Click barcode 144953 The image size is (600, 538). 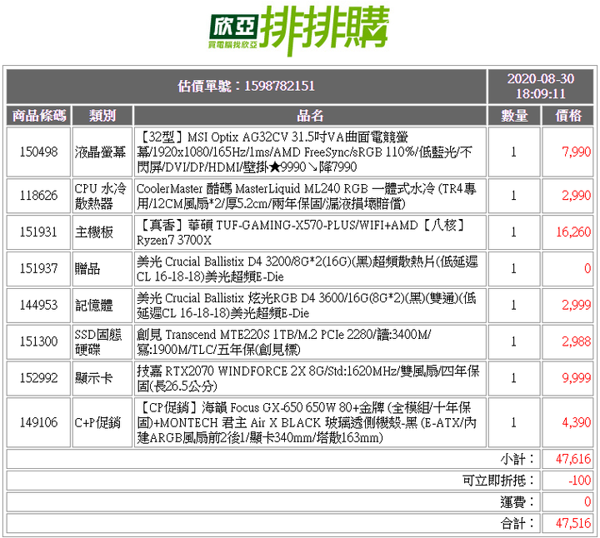(38, 305)
